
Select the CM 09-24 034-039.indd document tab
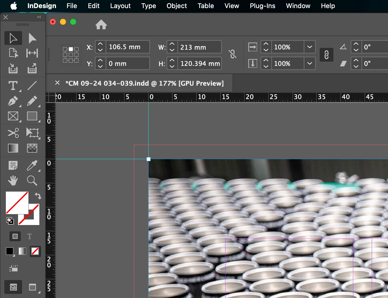click(144, 83)
